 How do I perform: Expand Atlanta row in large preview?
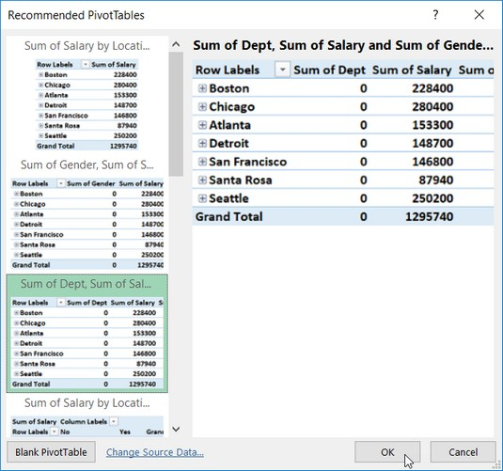point(202,125)
